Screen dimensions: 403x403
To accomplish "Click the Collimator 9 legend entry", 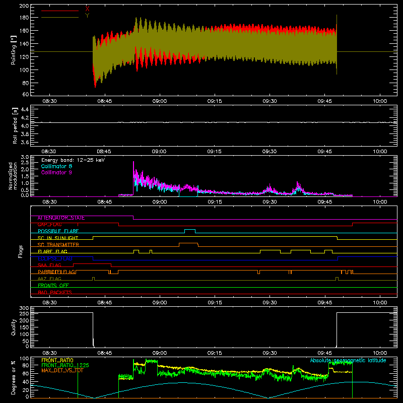I will click(56, 172).
